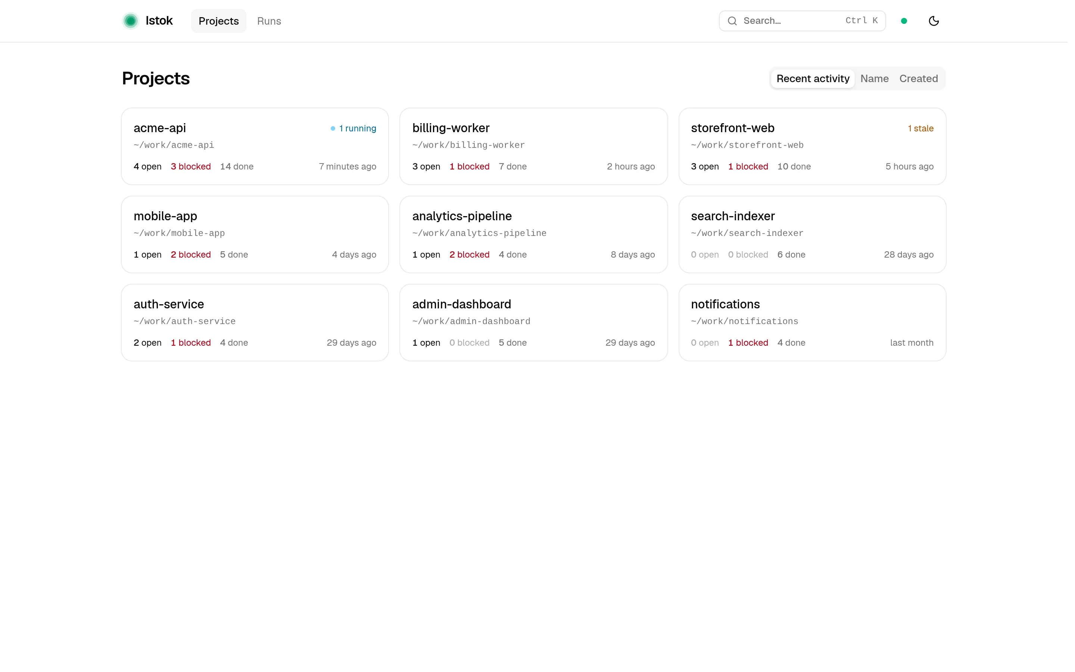Viewport: 1075px width, 672px height.
Task: Click '4 days ago' on mobile-app
Action: pyautogui.click(x=354, y=255)
